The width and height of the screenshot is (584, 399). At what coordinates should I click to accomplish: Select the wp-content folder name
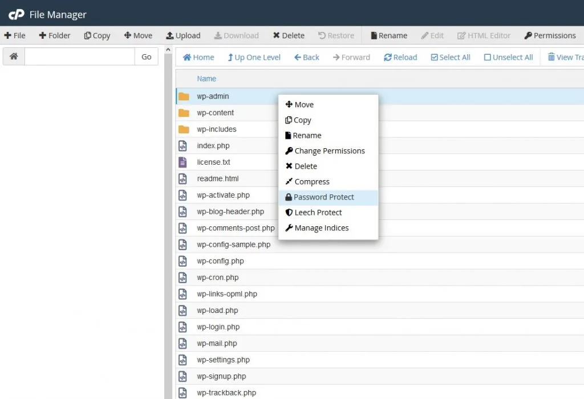tap(215, 113)
